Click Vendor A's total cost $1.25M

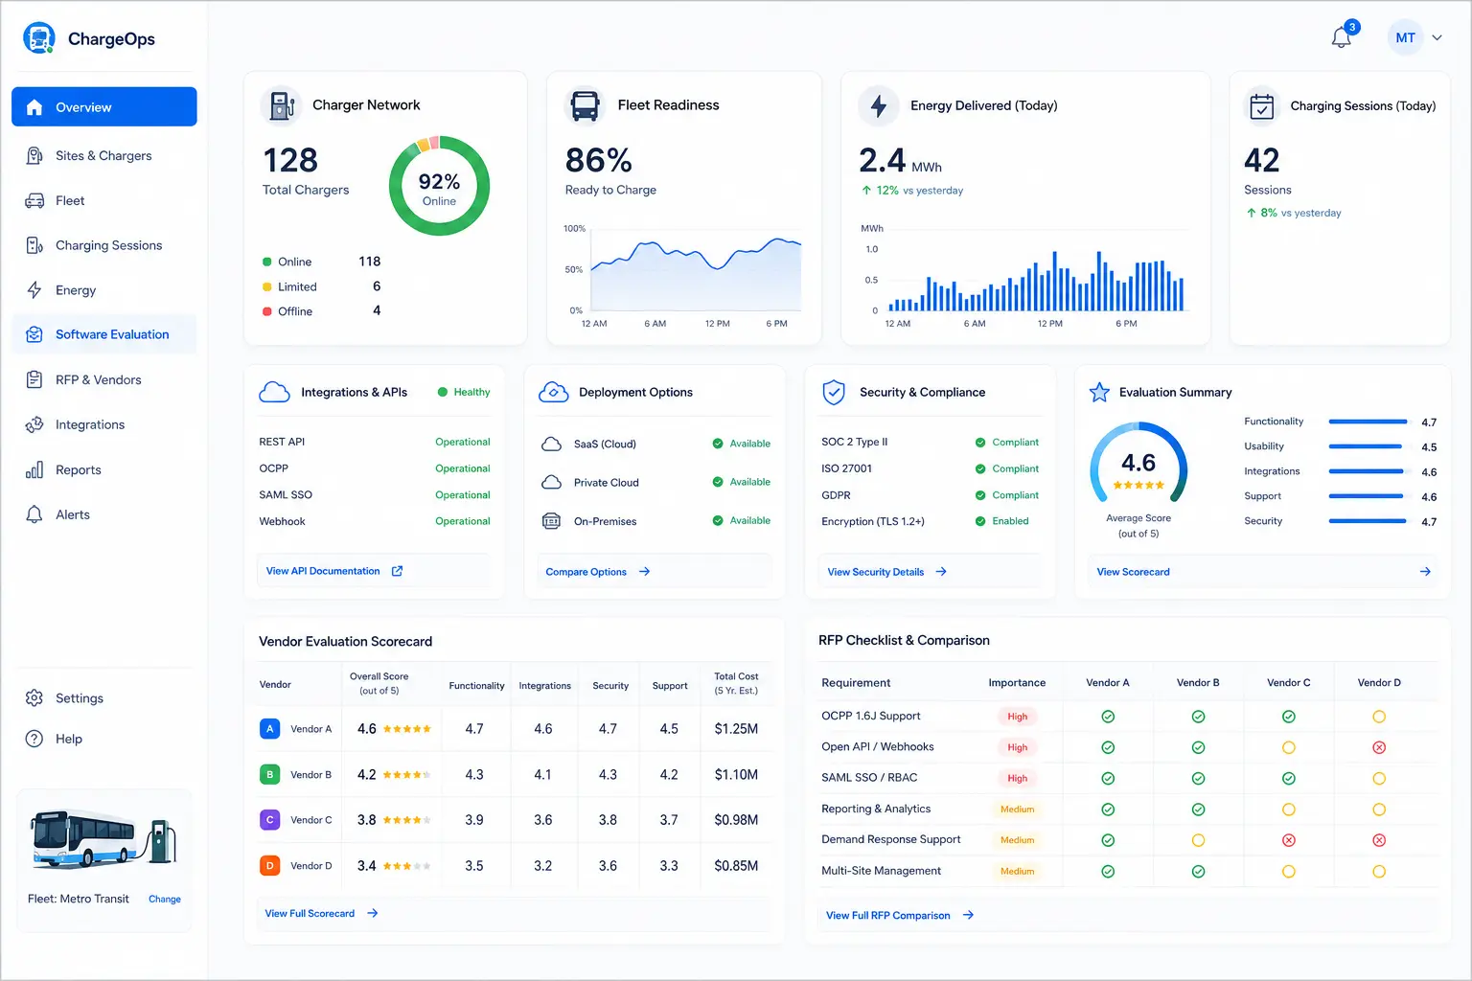pyautogui.click(x=736, y=729)
